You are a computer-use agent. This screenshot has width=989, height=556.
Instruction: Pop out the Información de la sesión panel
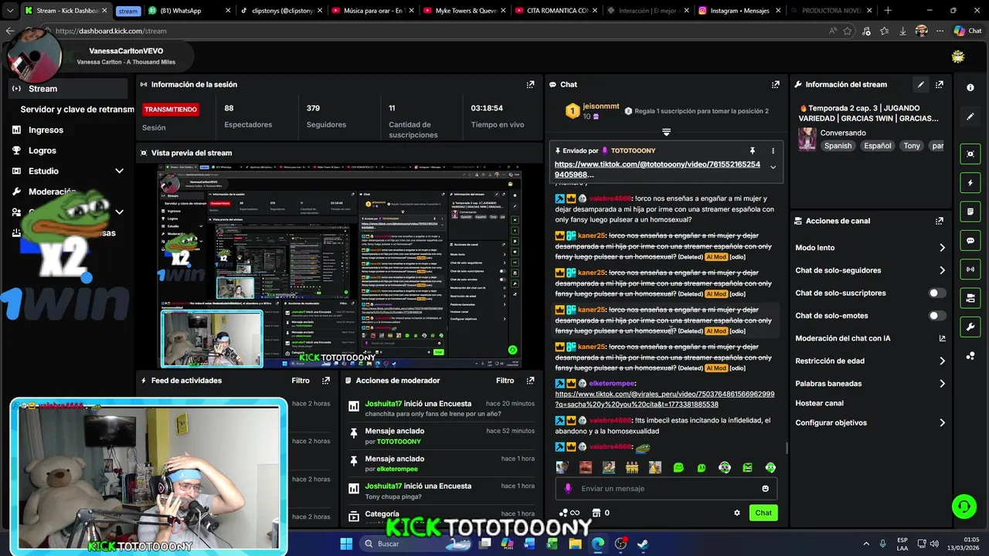[x=530, y=84]
